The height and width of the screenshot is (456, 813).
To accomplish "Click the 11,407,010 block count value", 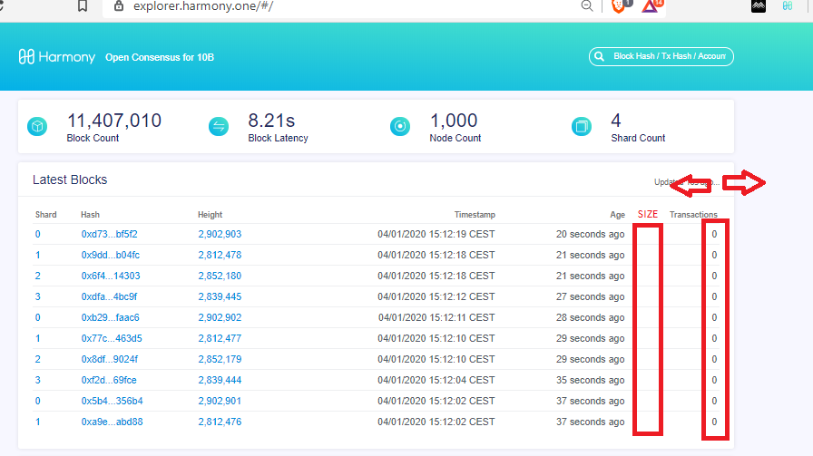I will pos(114,121).
